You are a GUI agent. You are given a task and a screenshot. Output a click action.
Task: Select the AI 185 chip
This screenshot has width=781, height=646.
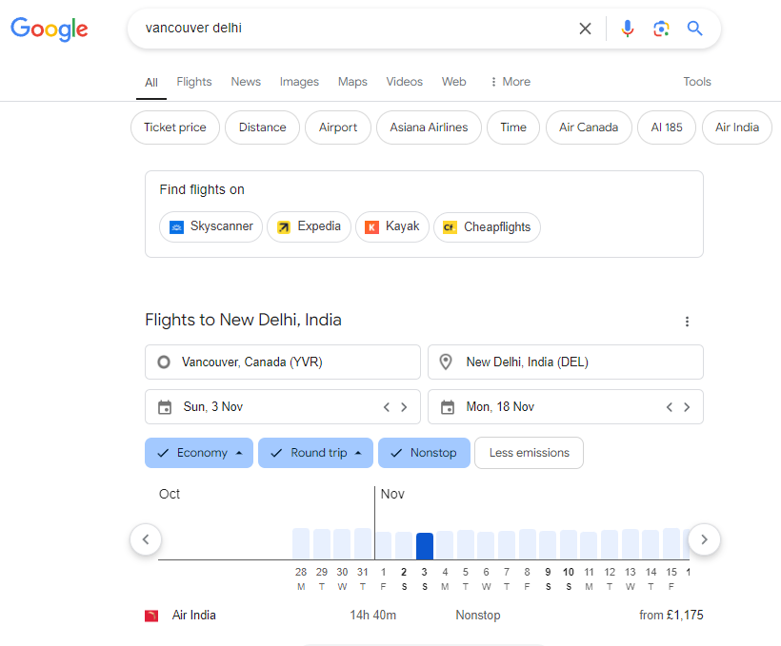667,127
